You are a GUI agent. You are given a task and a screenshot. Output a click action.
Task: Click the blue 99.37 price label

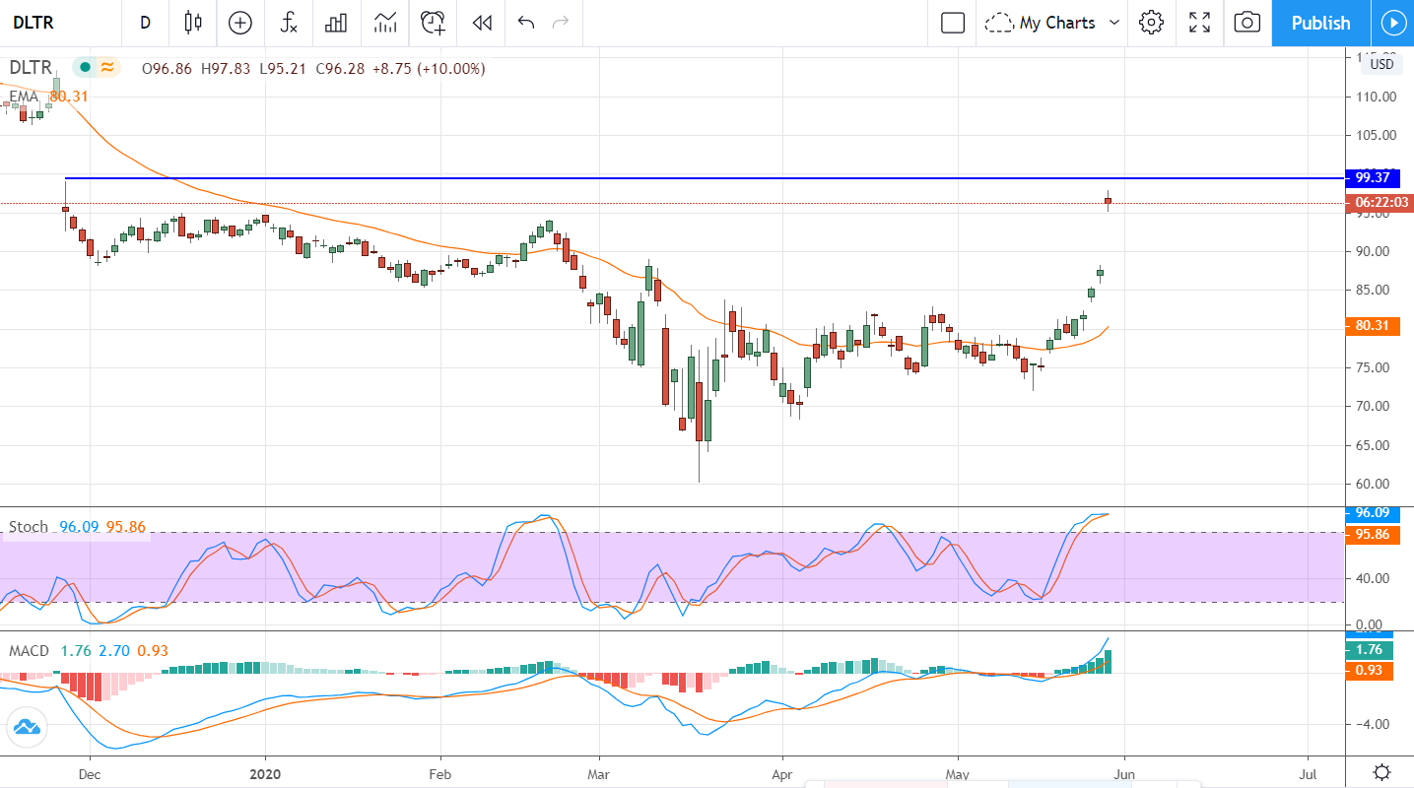(x=1373, y=177)
